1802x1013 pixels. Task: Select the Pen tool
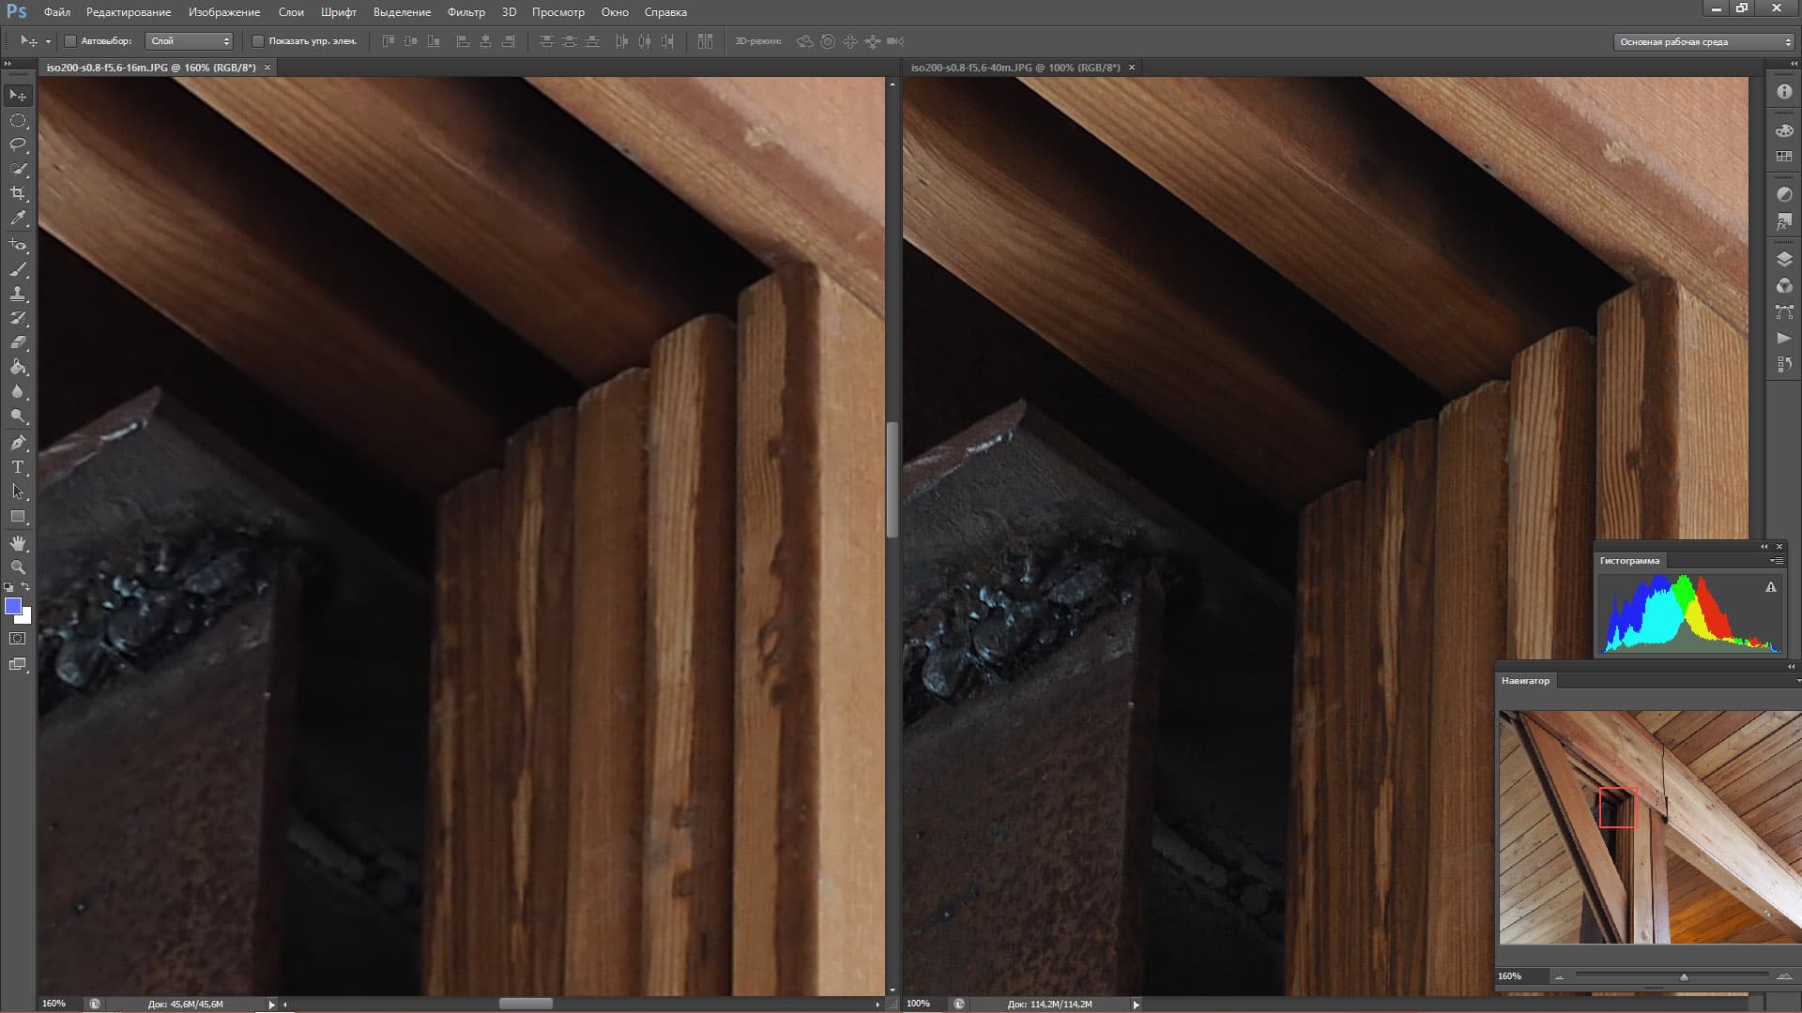pos(18,442)
